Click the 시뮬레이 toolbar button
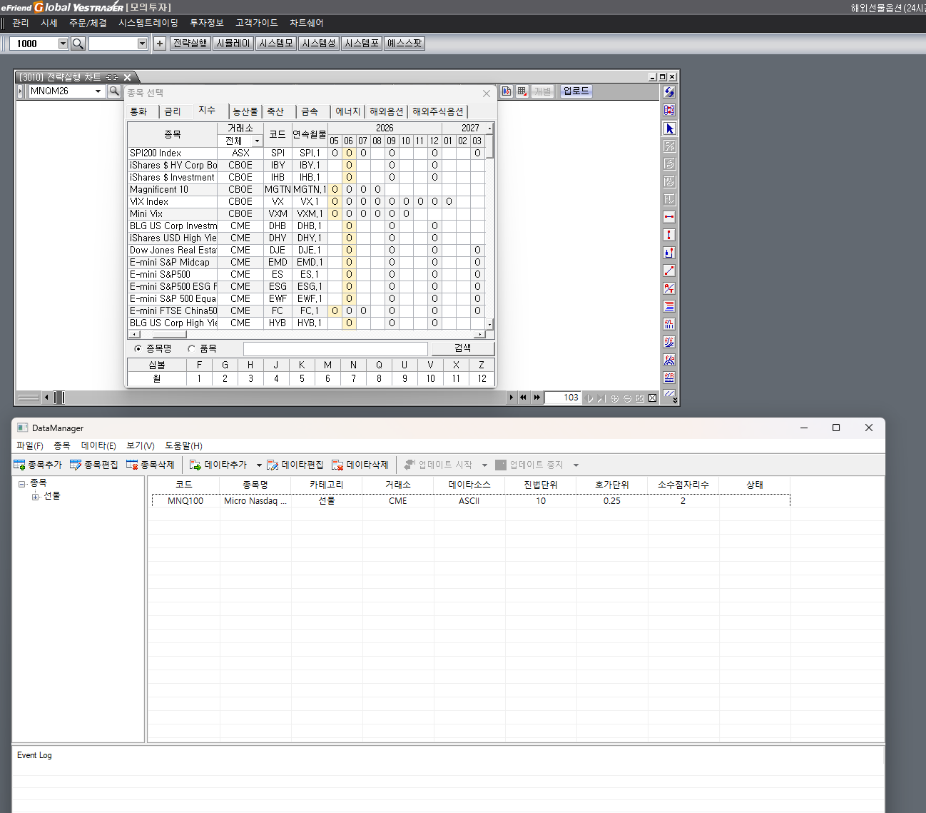 pyautogui.click(x=233, y=44)
